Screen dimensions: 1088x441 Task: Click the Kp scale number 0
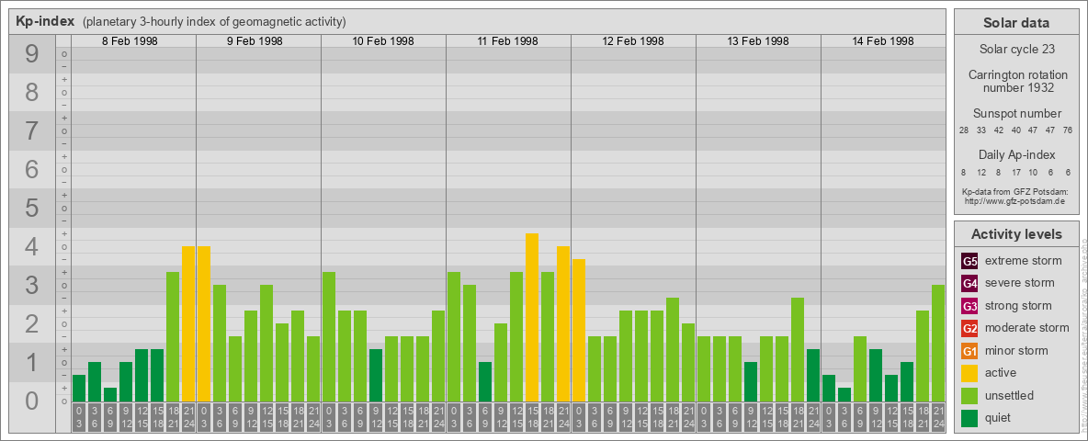click(x=32, y=401)
